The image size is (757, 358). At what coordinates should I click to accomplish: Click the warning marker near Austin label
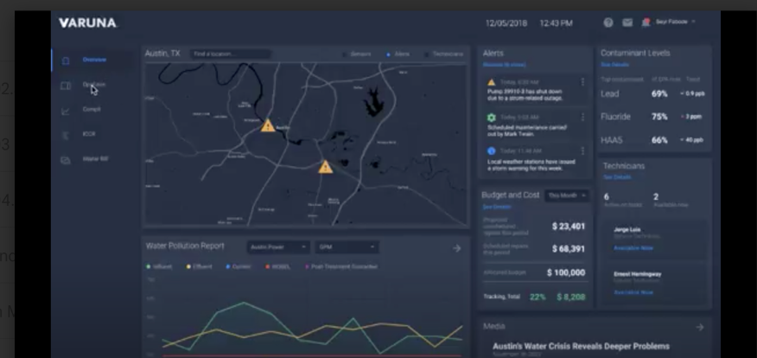268,126
